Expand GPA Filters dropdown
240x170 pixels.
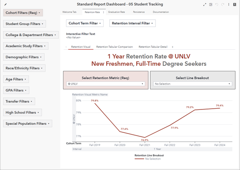(16, 90)
